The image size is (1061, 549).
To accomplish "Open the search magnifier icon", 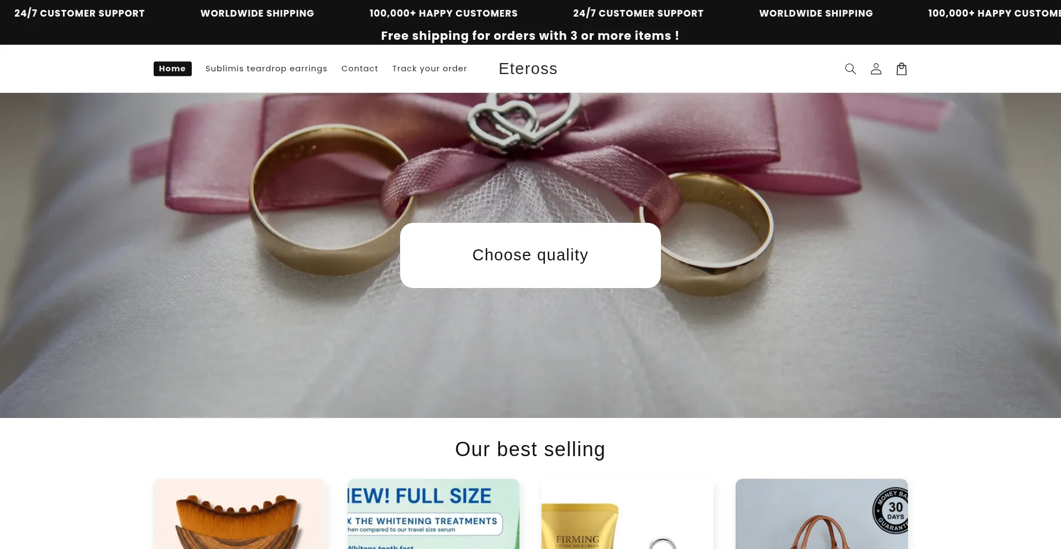I will pyautogui.click(x=850, y=69).
